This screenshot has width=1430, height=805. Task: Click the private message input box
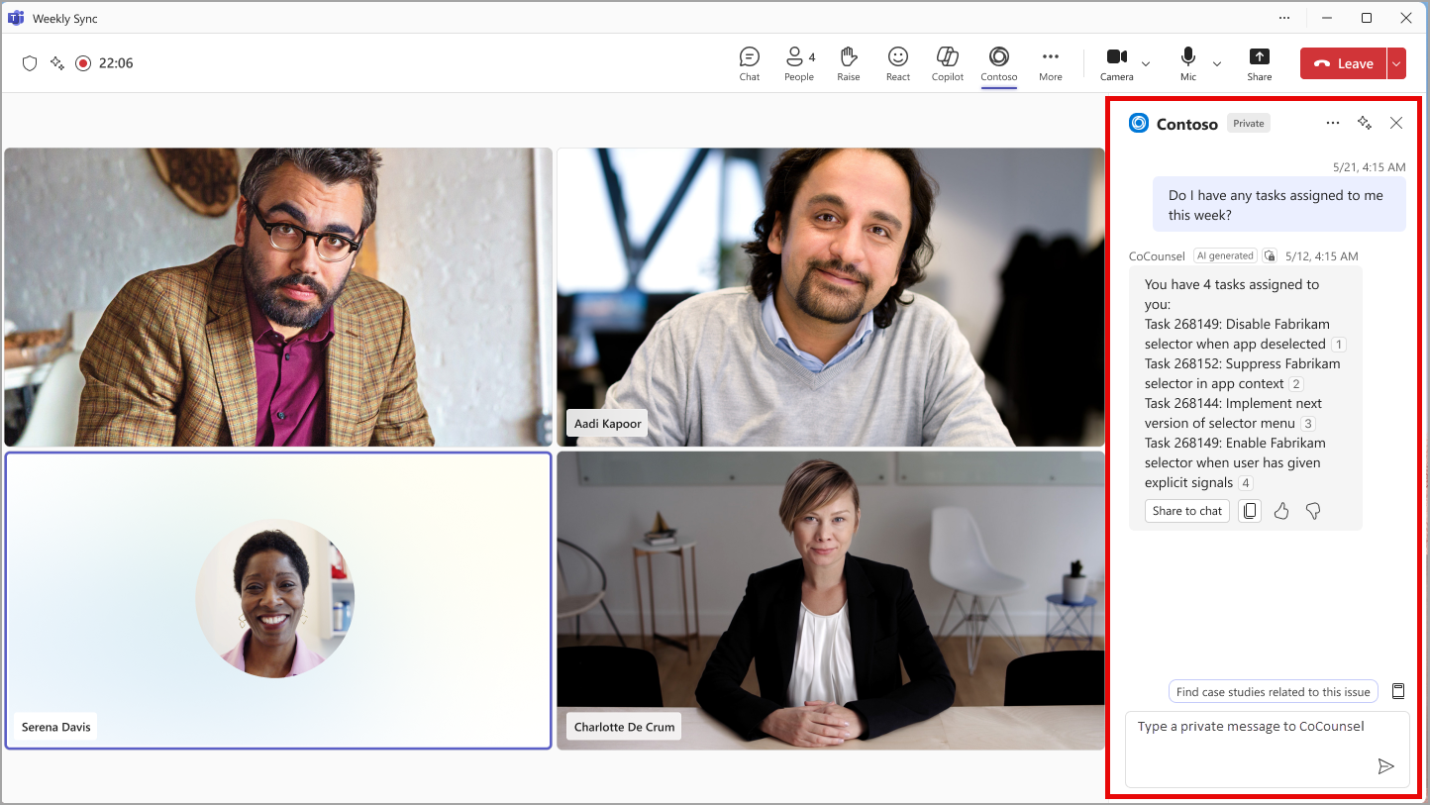1268,750
